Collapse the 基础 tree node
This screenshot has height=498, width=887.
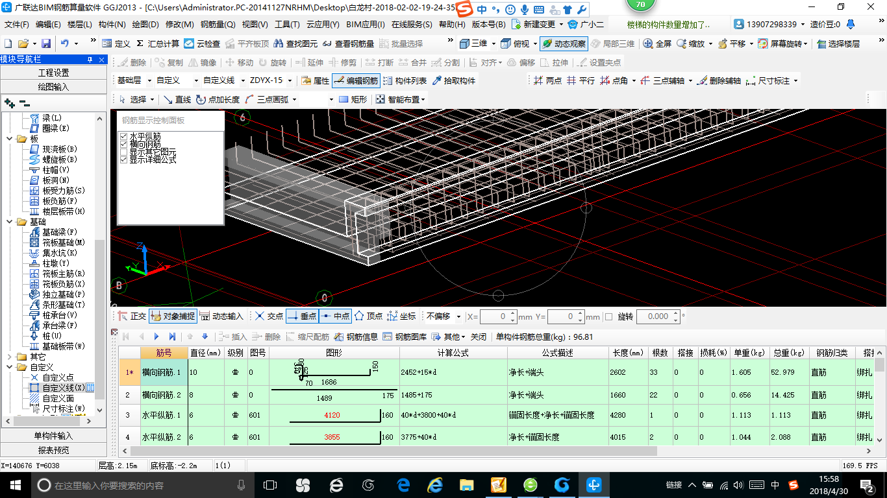(9, 222)
